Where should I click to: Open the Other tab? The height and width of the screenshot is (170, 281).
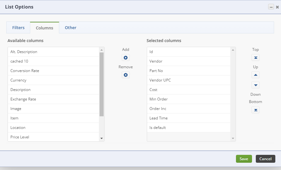pyautogui.click(x=71, y=27)
